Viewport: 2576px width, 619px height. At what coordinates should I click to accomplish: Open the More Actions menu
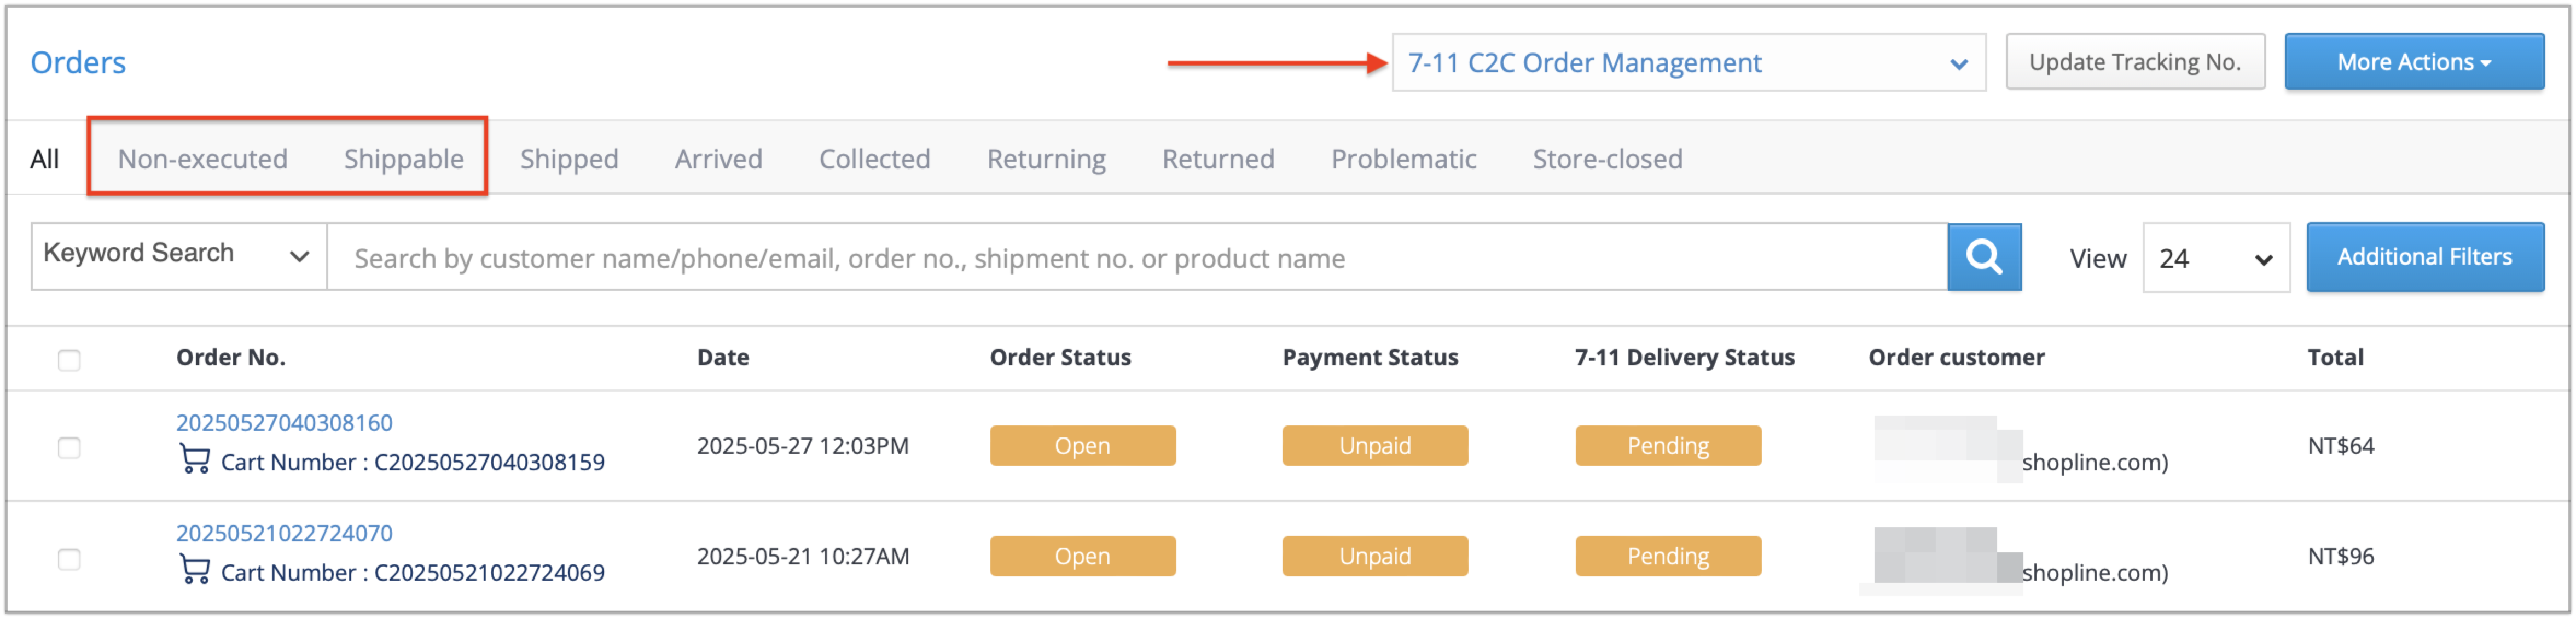click(x=2413, y=62)
